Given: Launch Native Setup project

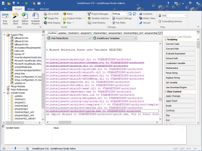Looking at the screenshot, I should click(x=25, y=19).
